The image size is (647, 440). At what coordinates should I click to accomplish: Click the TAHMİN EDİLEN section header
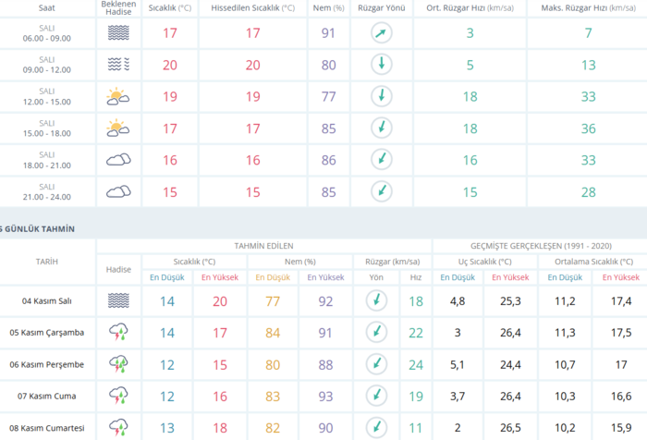click(x=264, y=245)
